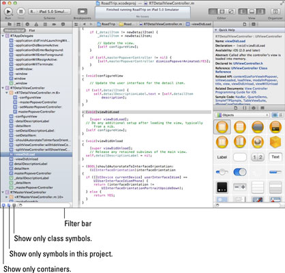285x273 pixels.
Task: Show the Symbol navigator
Action: (x=18, y=24)
